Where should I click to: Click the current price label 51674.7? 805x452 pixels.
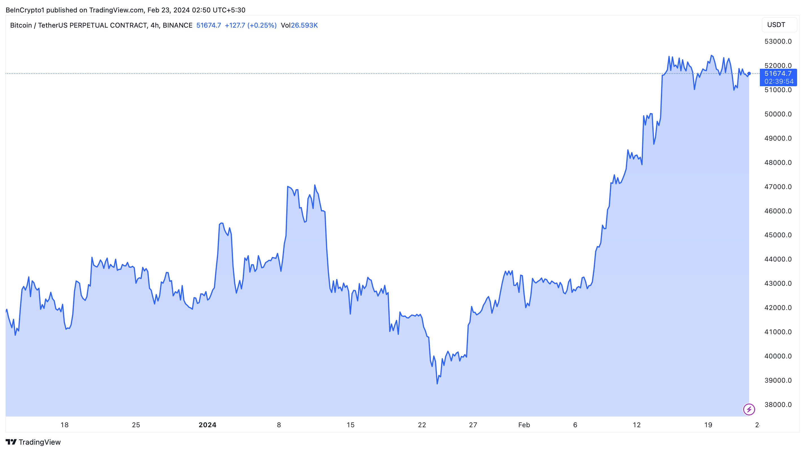778,74
